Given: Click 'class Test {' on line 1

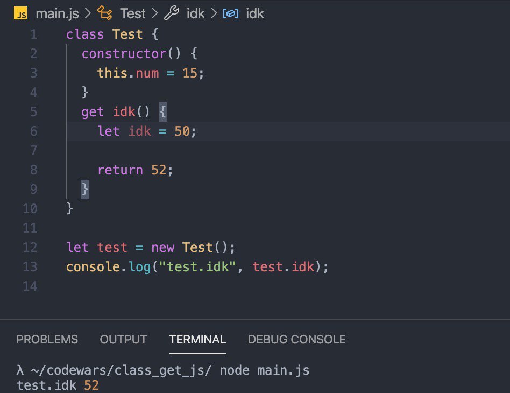Looking at the screenshot, I should tap(112, 34).
